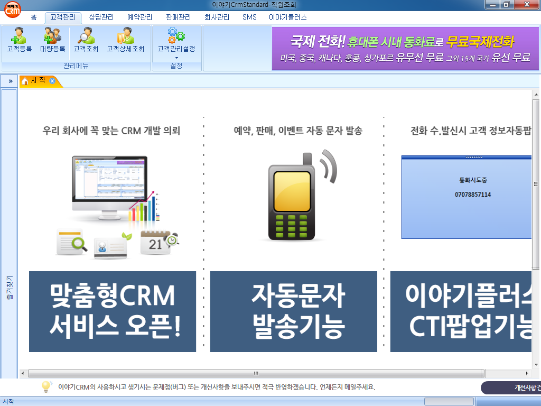Click the horizontal scrollbar right arrow
The width and height of the screenshot is (541, 406).
point(527,373)
